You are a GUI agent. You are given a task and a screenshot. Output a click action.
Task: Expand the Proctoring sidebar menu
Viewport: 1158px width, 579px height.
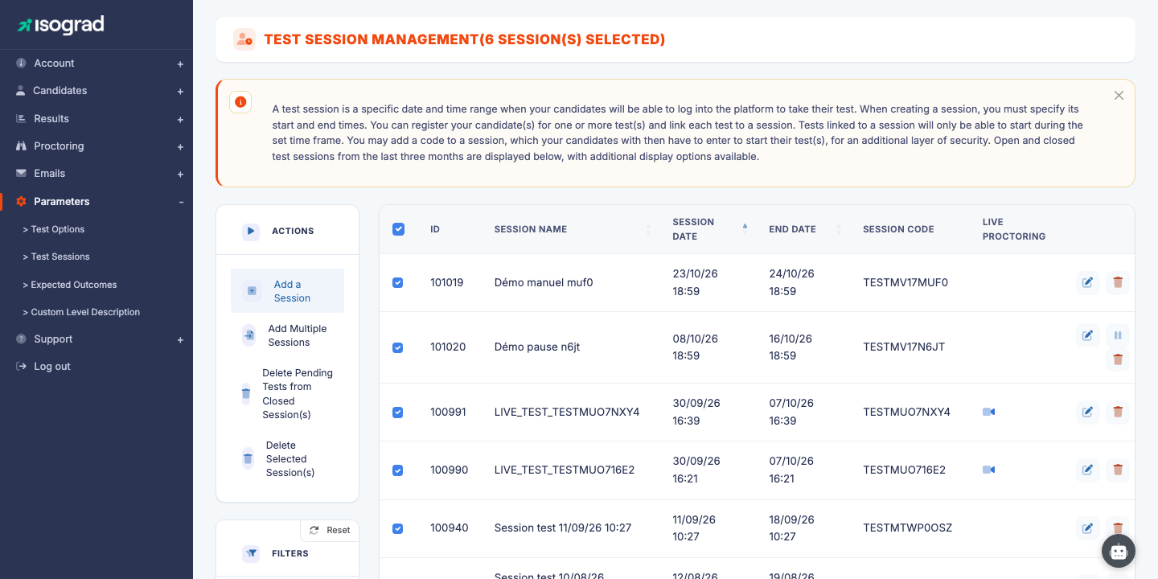pos(96,146)
